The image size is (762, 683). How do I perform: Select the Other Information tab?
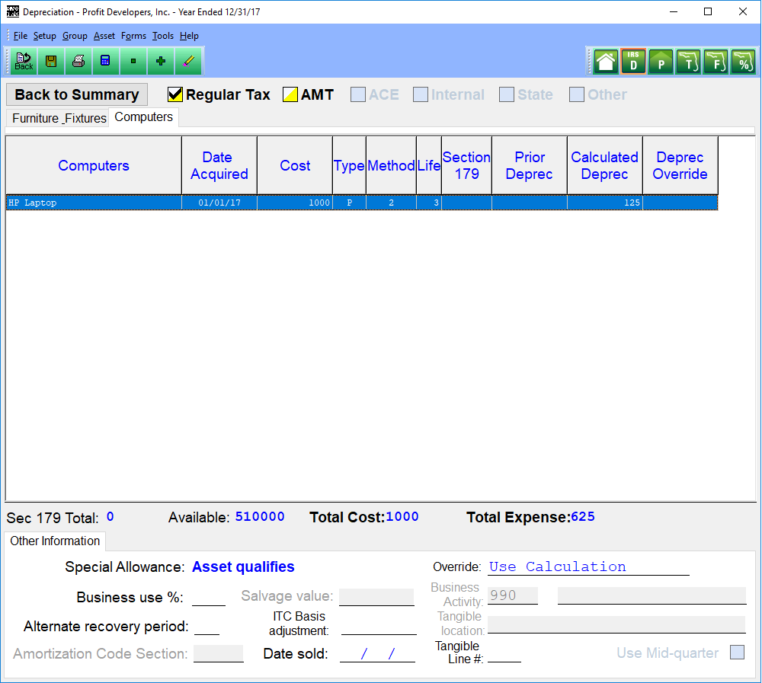(55, 541)
